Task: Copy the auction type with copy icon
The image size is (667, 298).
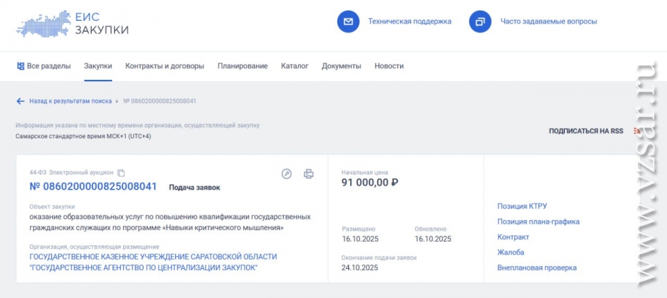Action: pyautogui.click(x=121, y=173)
